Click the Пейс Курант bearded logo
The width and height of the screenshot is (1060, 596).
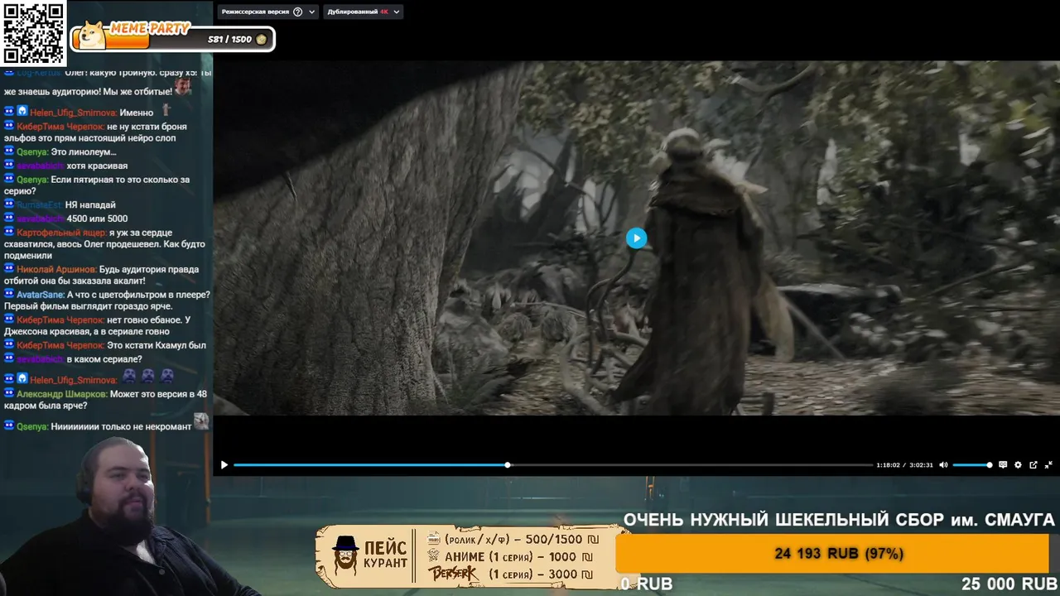point(345,557)
